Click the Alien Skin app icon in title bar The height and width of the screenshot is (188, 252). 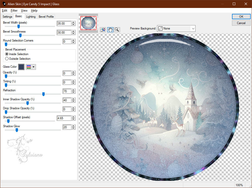[4, 4]
